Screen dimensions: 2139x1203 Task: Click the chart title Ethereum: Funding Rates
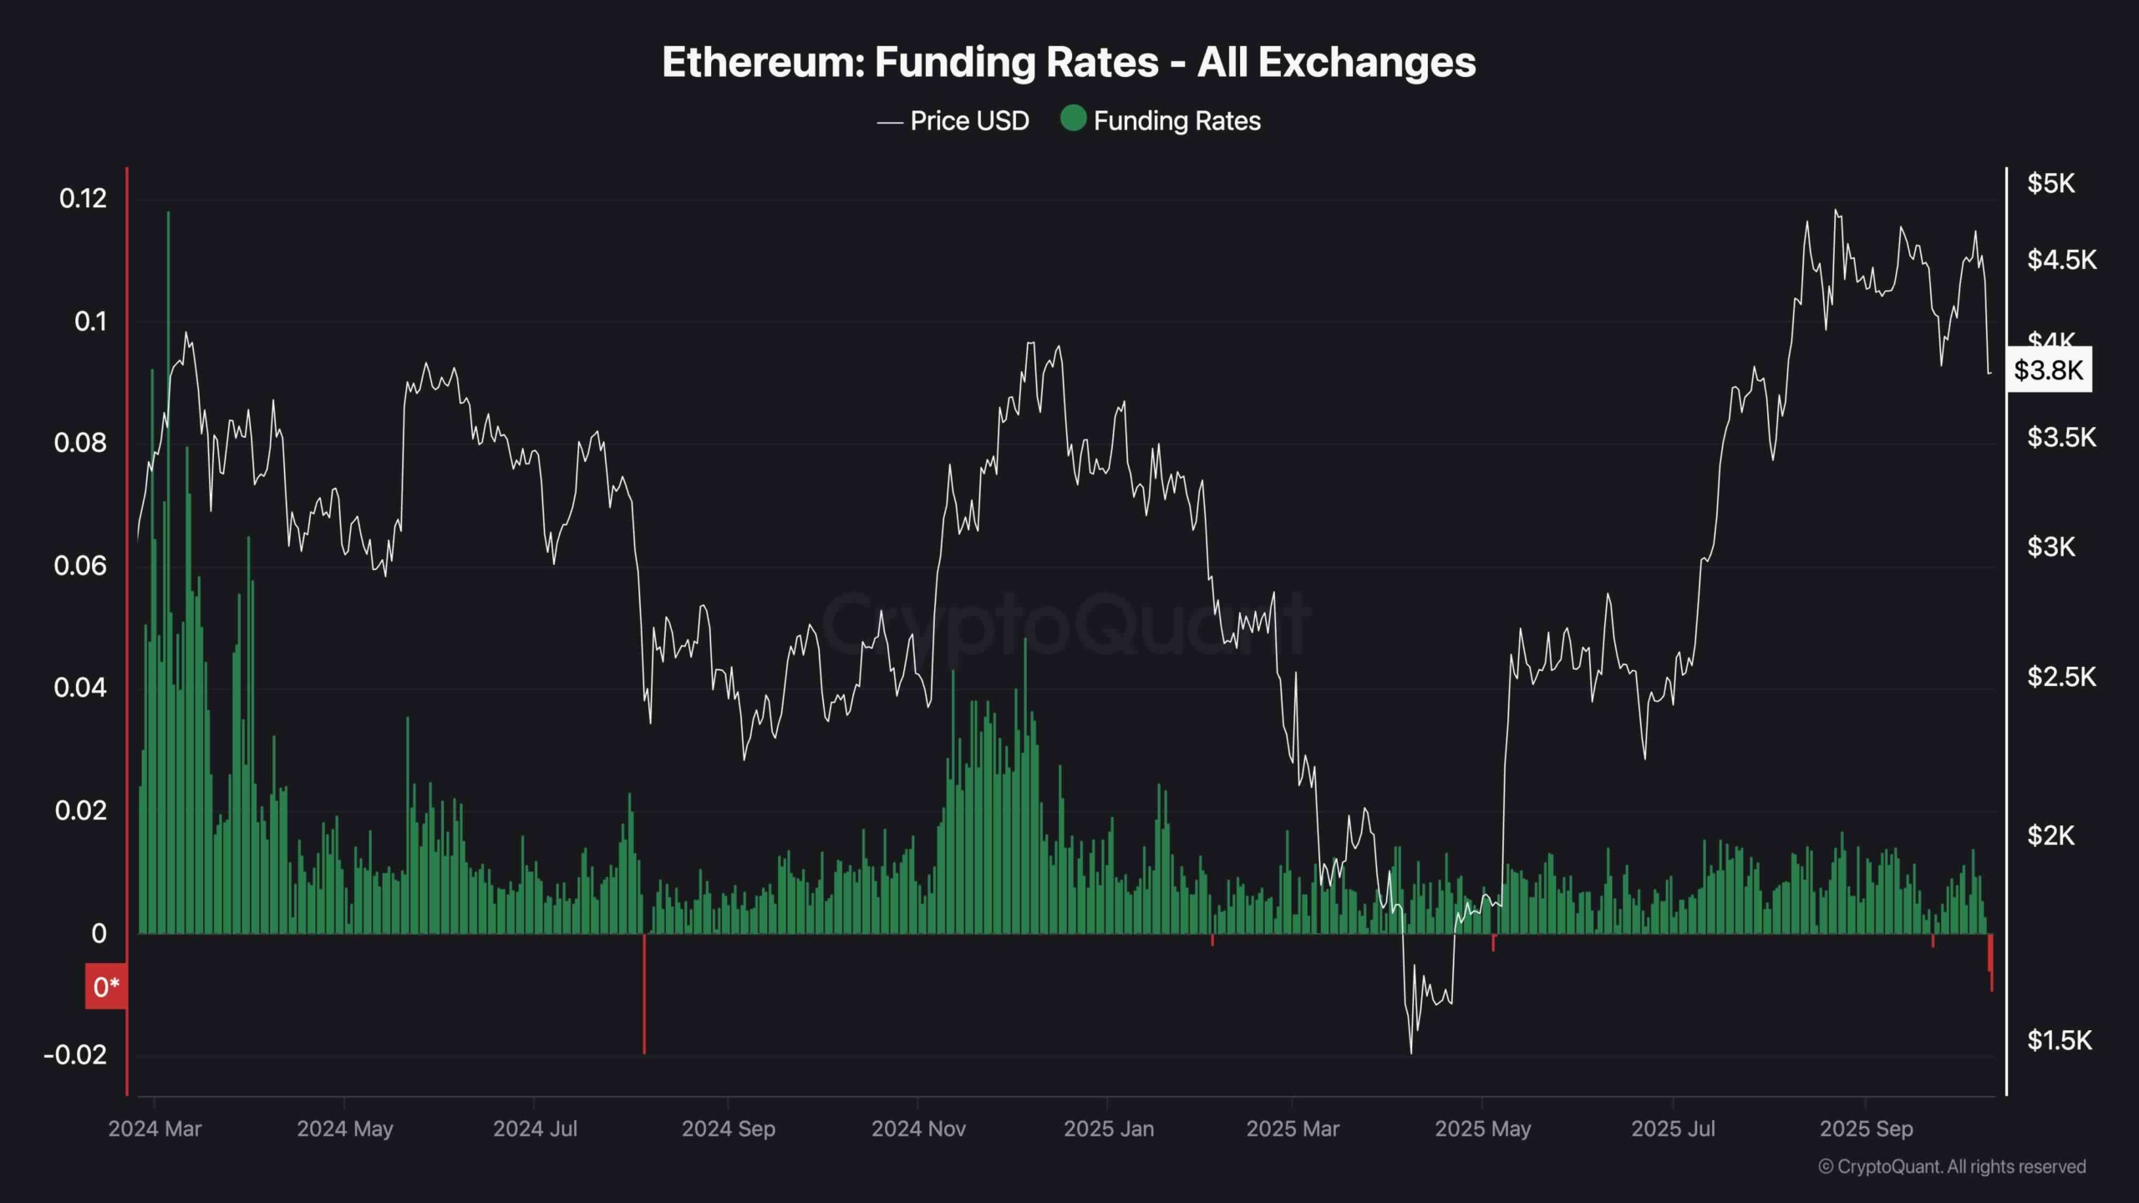click(x=1069, y=62)
